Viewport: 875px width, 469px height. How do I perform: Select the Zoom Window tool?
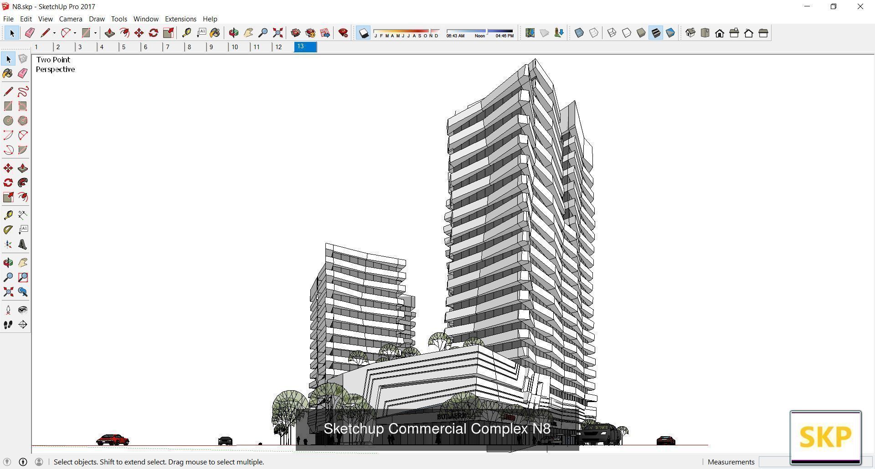coord(23,277)
